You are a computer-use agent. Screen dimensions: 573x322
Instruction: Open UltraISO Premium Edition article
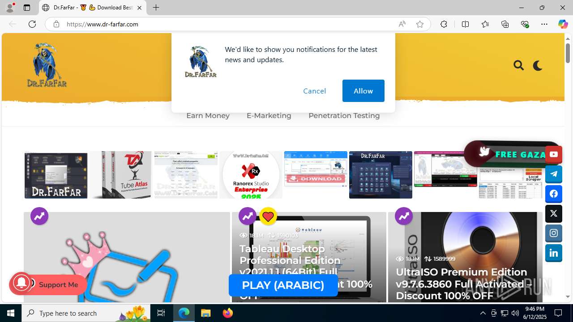tap(464, 284)
